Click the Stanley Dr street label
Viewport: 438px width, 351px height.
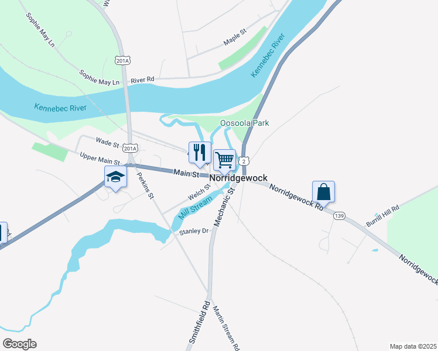point(194,232)
